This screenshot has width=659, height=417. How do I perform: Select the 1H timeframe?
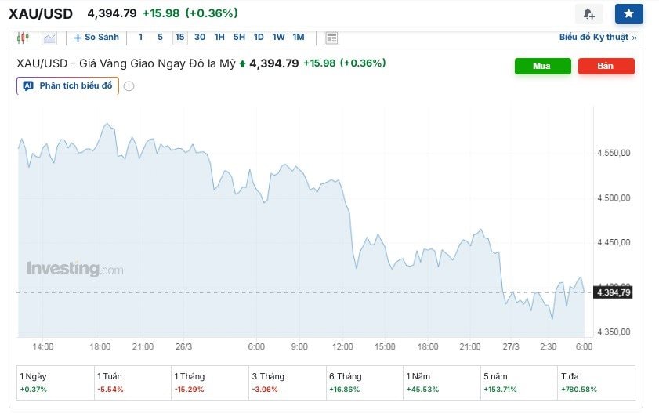click(x=219, y=38)
